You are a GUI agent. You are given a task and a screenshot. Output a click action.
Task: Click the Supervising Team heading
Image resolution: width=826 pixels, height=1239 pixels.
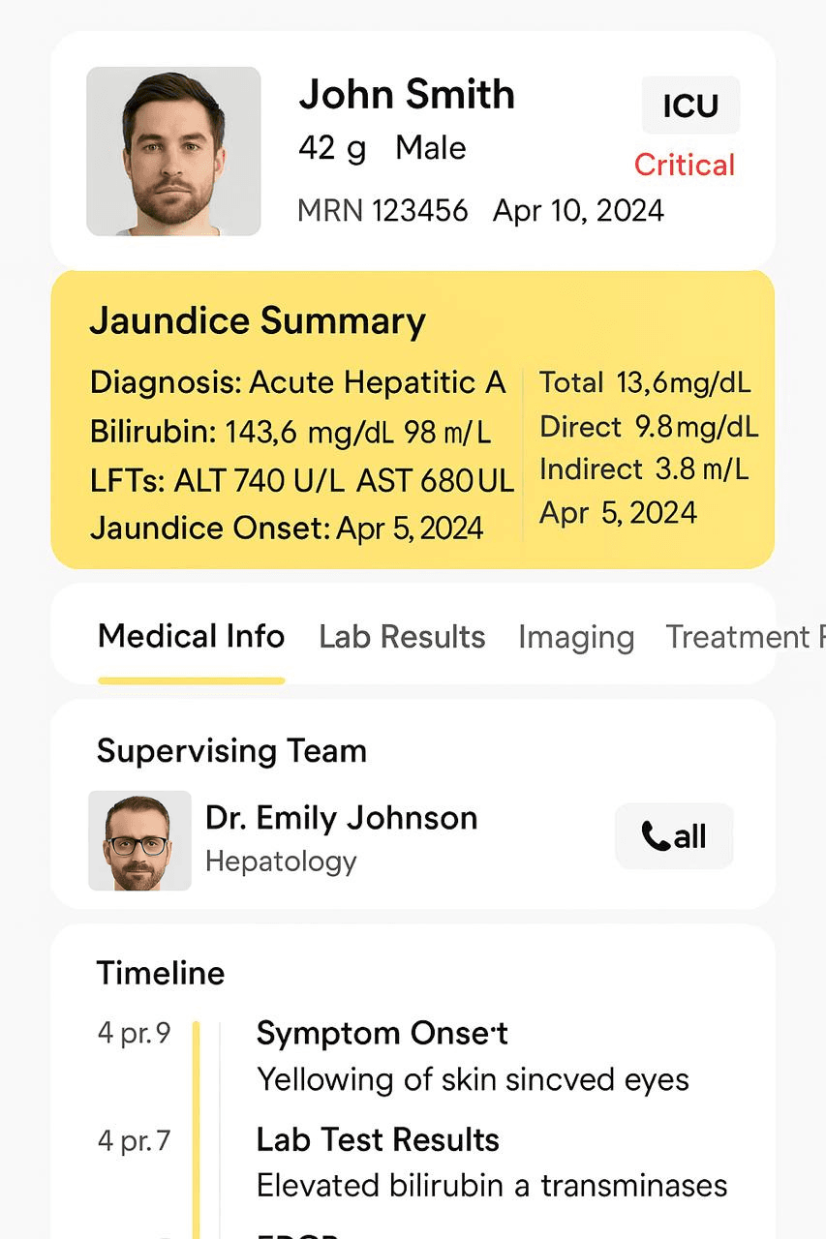(231, 751)
